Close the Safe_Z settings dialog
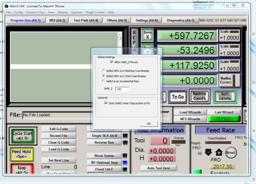Viewport: 256px width, 184px height. [155, 50]
